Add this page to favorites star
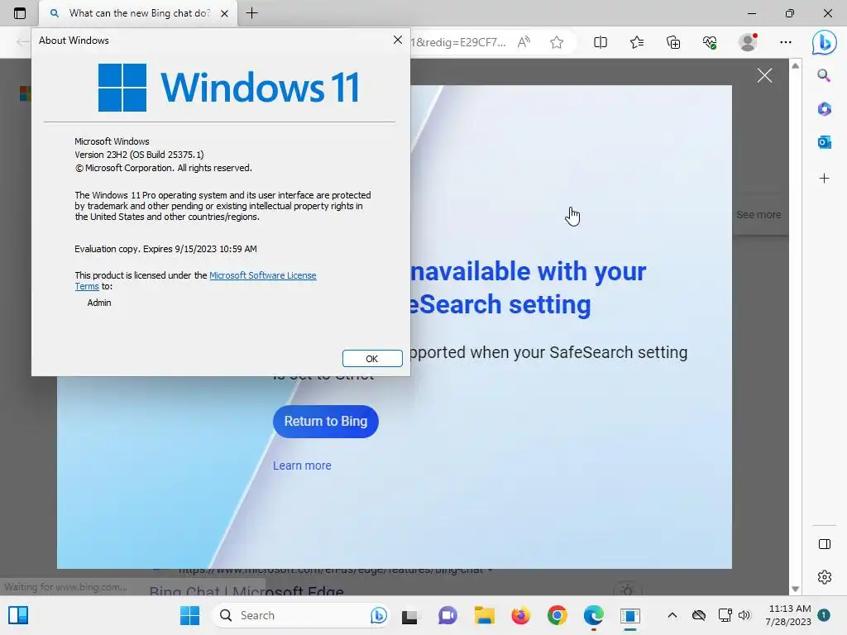 557,42
